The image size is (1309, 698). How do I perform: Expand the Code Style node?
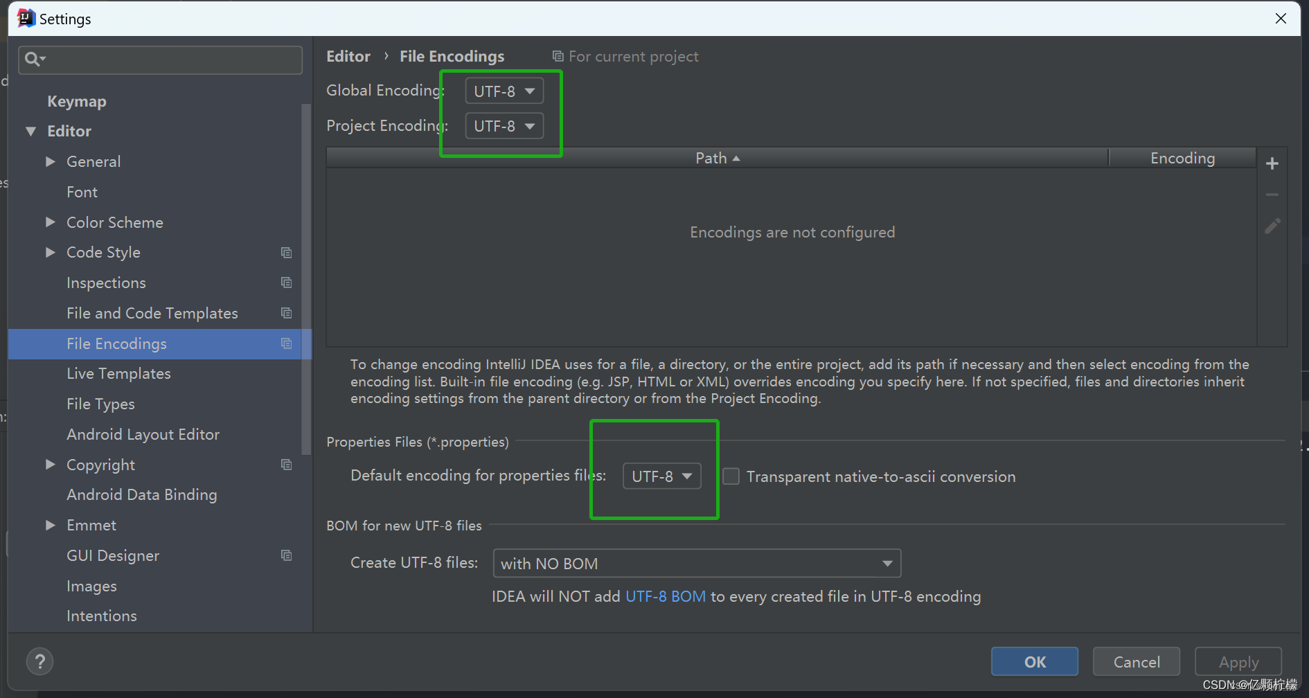tap(50, 252)
